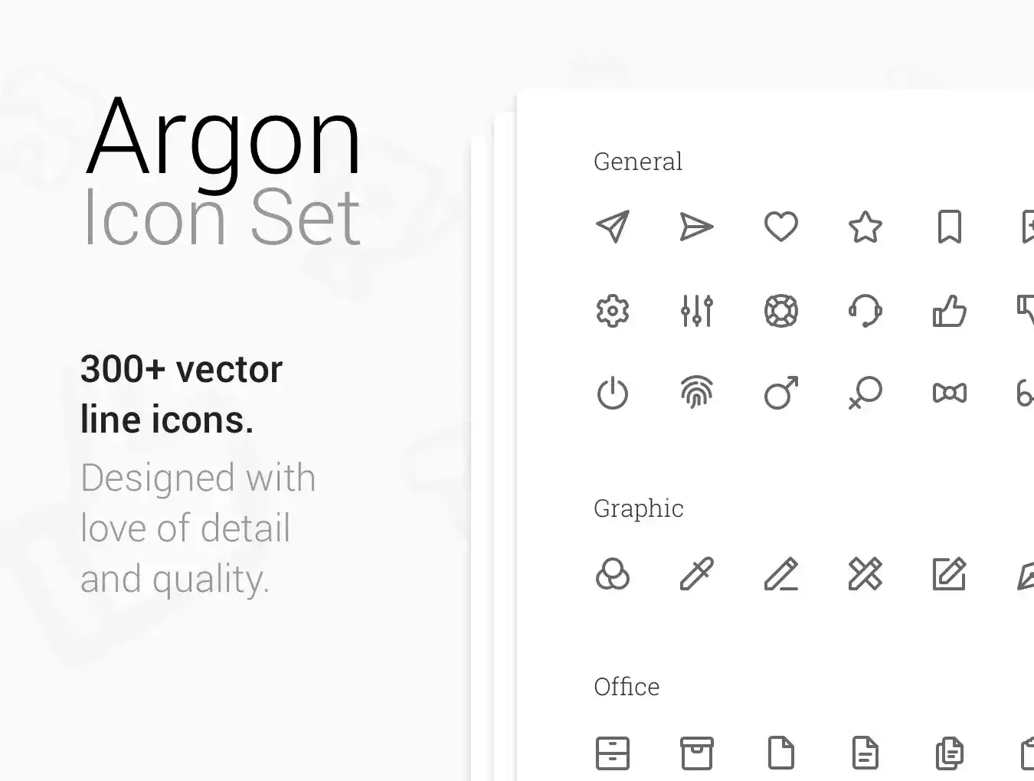This screenshot has width=1034, height=781.
Task: Click the lifebuoy help icon
Action: point(780,311)
